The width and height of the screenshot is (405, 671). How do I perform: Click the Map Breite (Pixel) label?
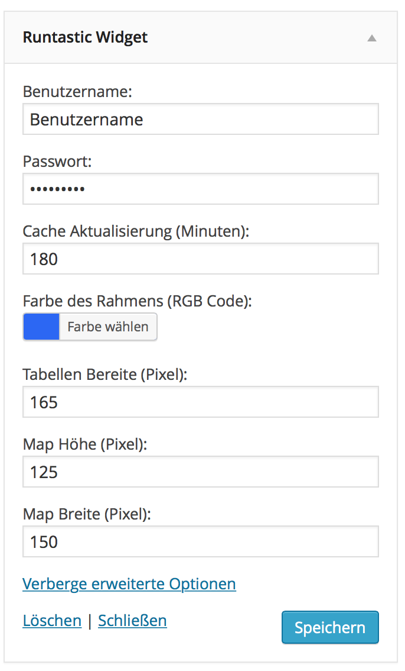[x=87, y=514]
